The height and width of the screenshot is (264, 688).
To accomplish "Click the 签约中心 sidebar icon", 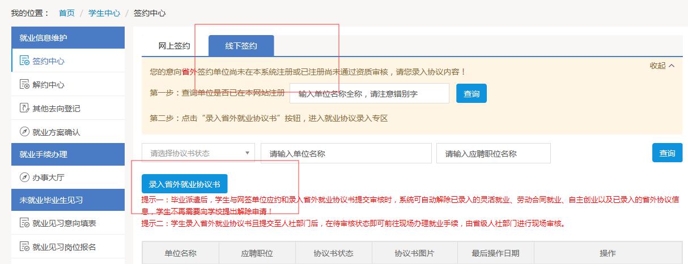I will click(x=24, y=61).
